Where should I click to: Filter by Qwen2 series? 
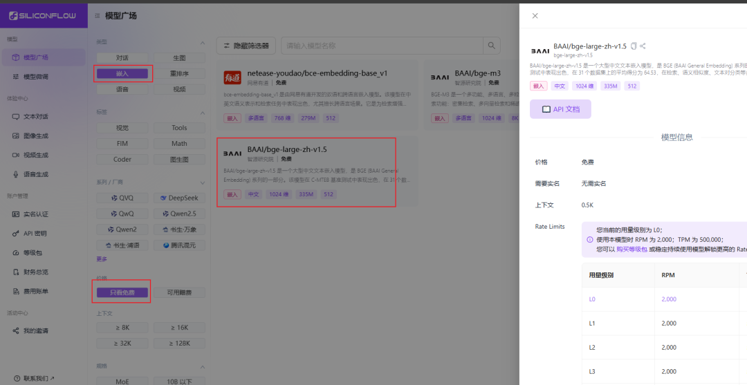click(x=122, y=229)
